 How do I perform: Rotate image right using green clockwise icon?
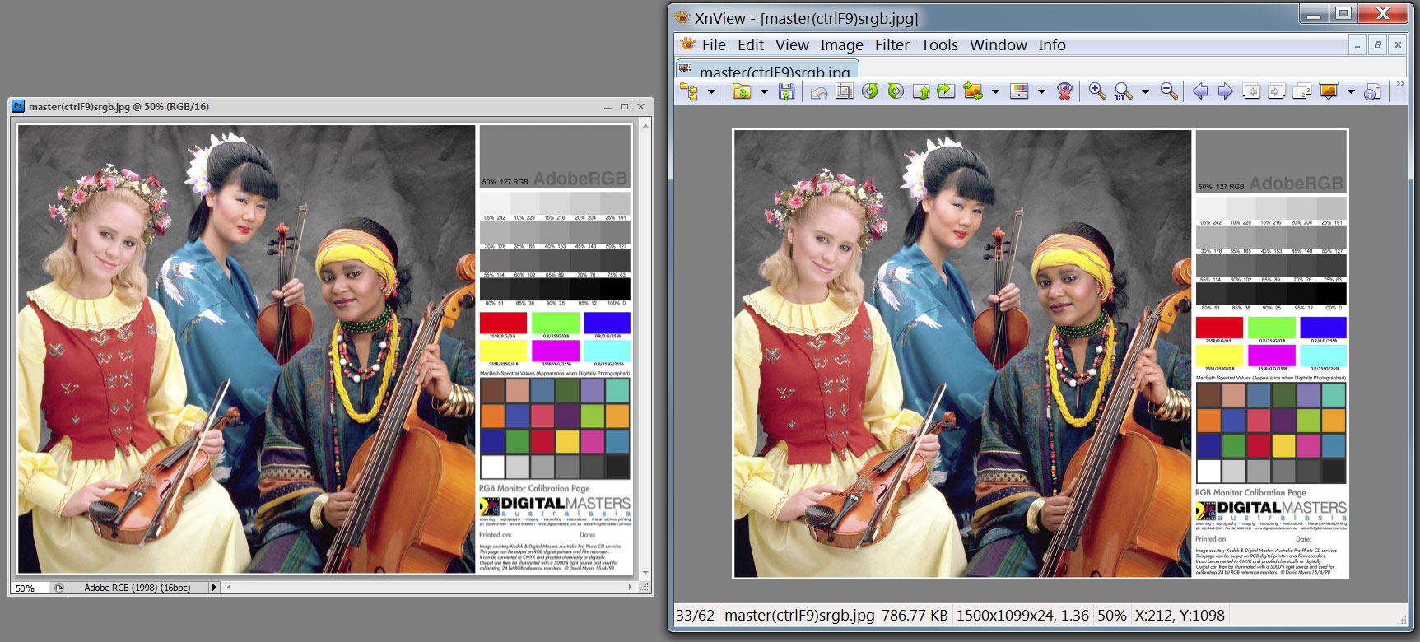896,91
